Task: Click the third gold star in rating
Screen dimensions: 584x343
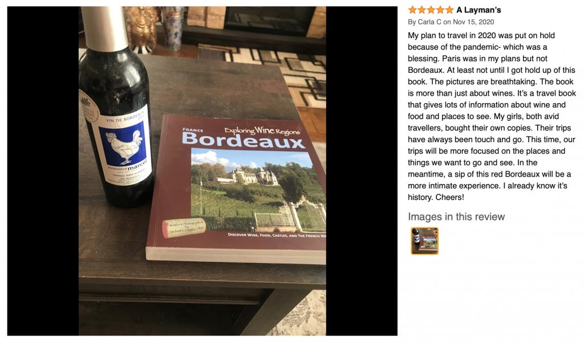Action: point(431,10)
